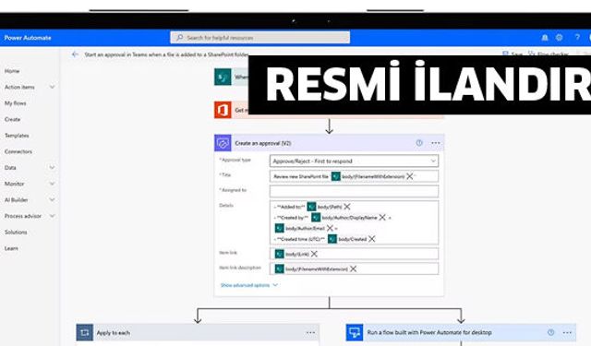Open the Run a flow step ellipsis menu
This screenshot has height=346, width=591.
click(x=567, y=332)
